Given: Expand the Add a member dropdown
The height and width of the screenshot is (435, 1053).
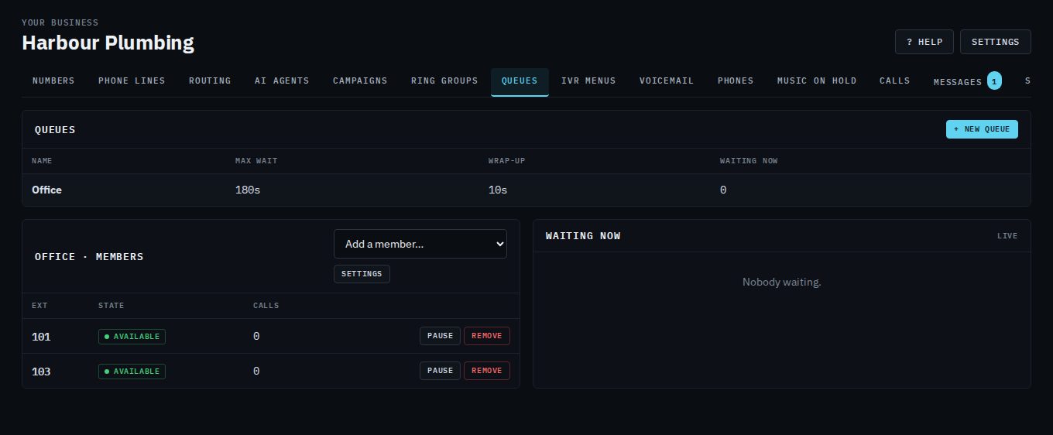Looking at the screenshot, I should (420, 244).
